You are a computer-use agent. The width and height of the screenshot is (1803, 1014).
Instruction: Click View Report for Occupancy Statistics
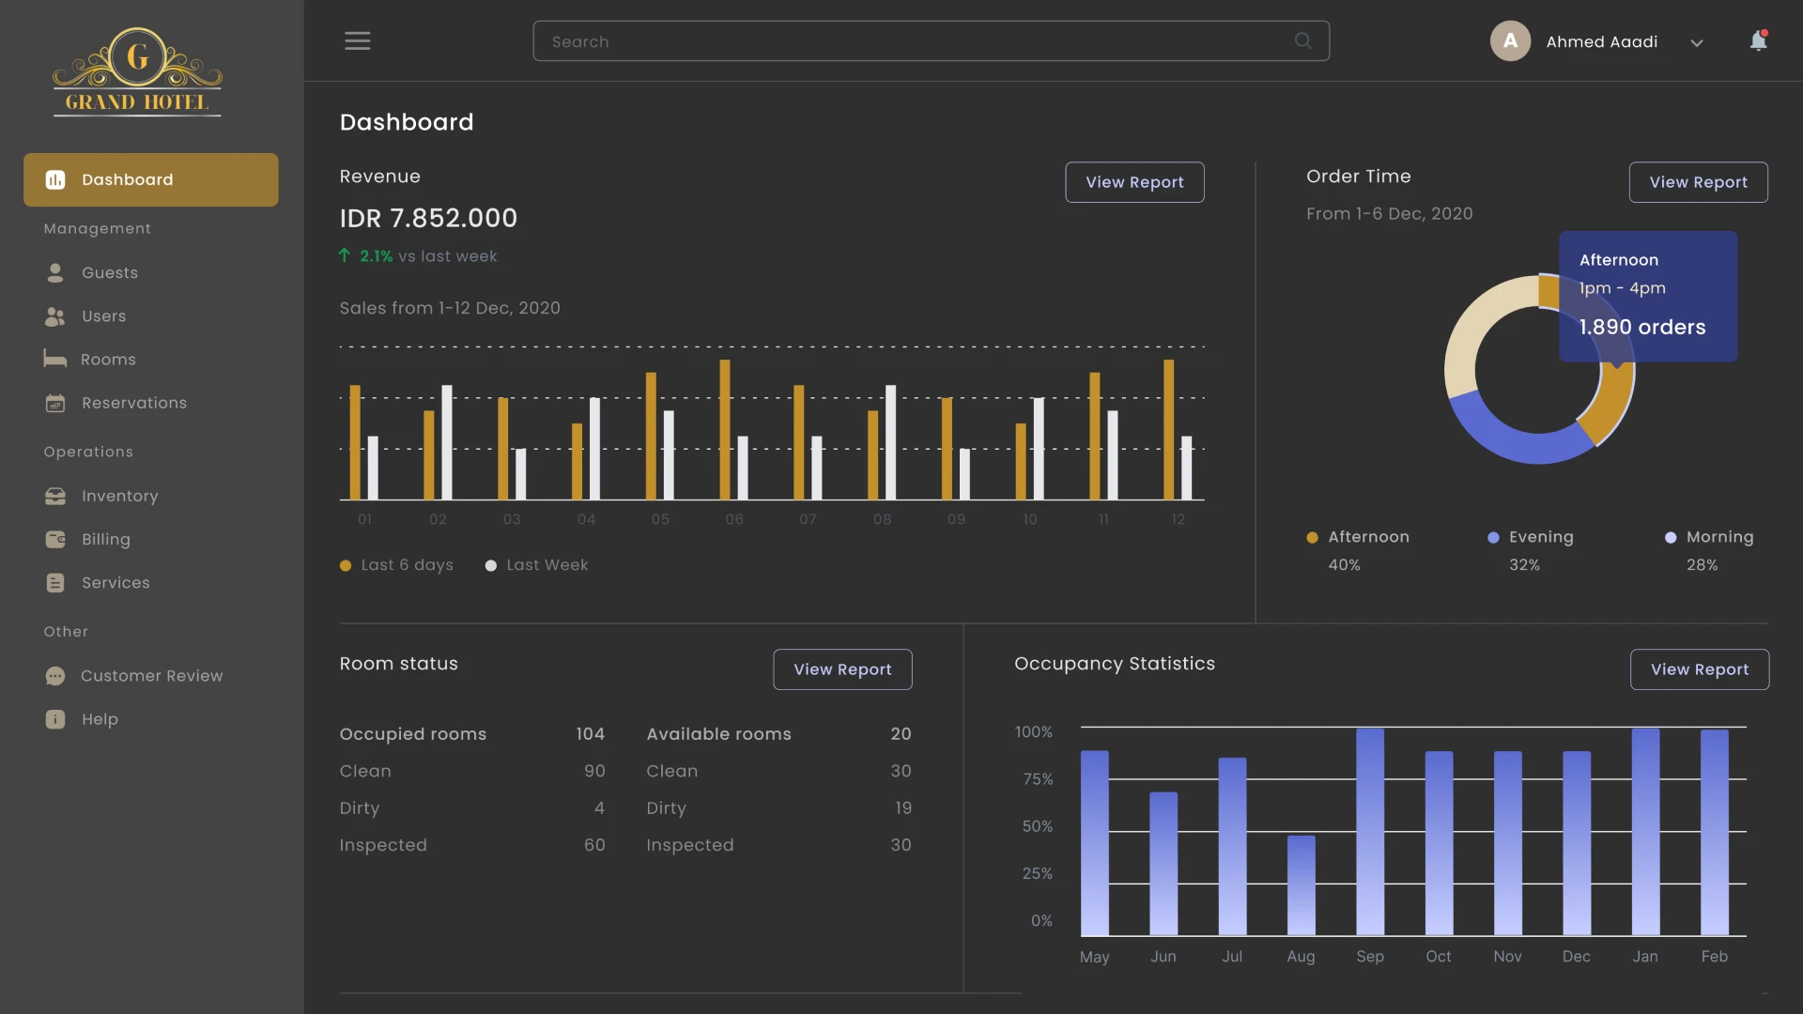coord(1700,668)
